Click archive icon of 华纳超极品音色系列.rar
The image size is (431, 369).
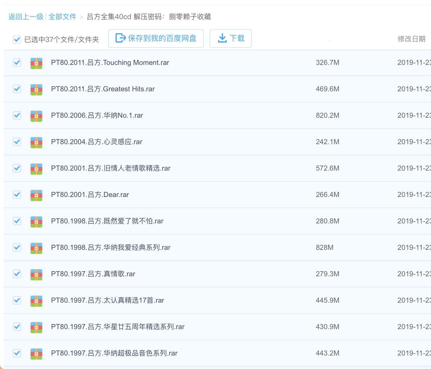(36, 354)
